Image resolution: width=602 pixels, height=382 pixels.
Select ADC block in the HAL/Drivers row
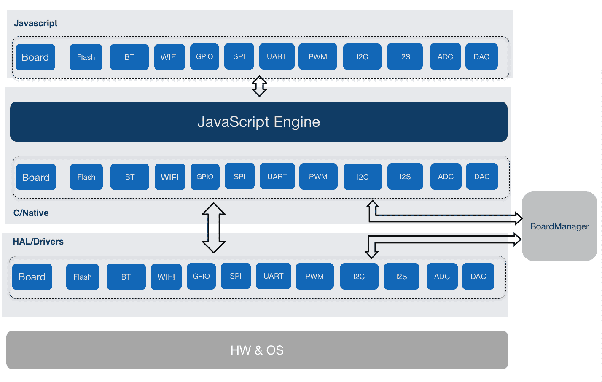[x=442, y=277]
